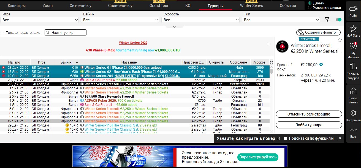Select ASPACE Poker 2020 tournament
This screenshot has width=361, height=168.
pos(135,101)
